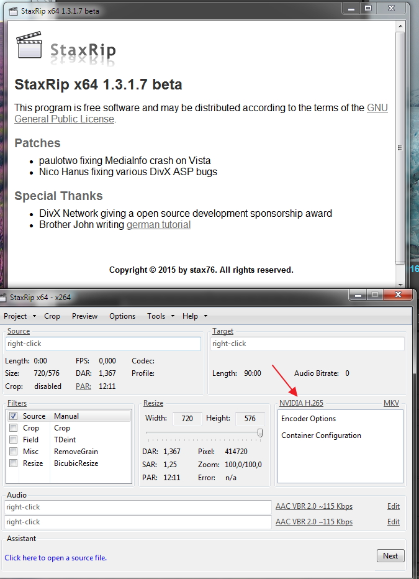Open the Help menu
This screenshot has width=419, height=579.
190,316
